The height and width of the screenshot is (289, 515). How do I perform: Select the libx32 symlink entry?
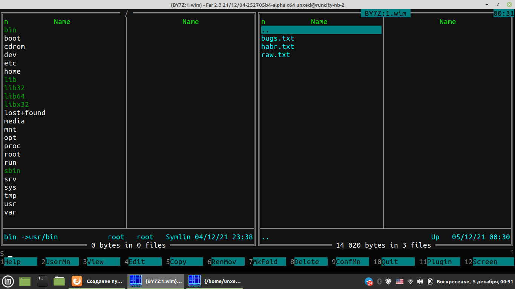17,104
